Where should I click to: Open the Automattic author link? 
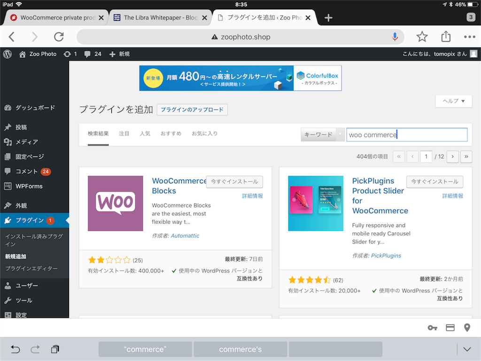point(185,235)
